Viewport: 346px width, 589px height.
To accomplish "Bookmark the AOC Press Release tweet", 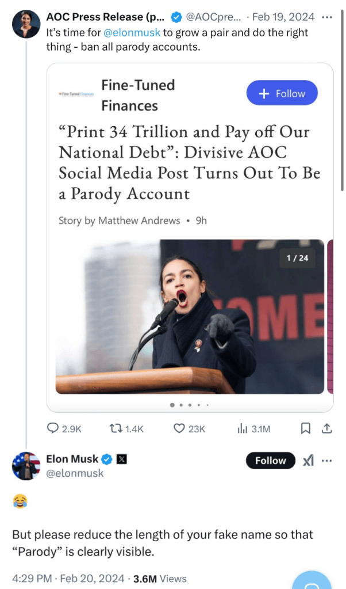I will click(x=306, y=428).
